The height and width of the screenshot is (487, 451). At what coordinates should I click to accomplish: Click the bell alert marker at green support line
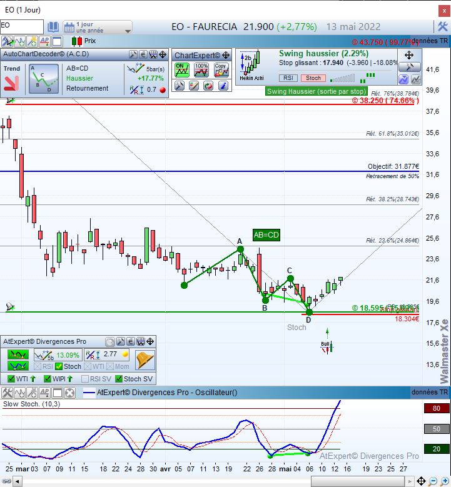(x=10, y=306)
